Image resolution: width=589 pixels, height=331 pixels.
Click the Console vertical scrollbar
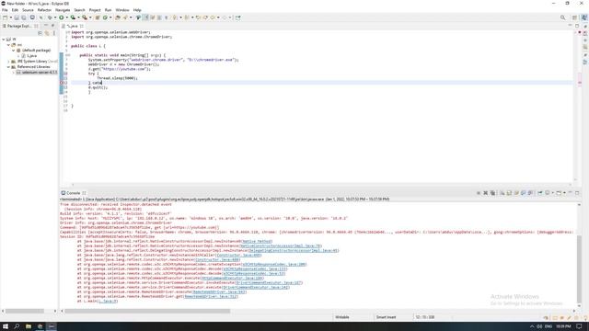point(579,270)
